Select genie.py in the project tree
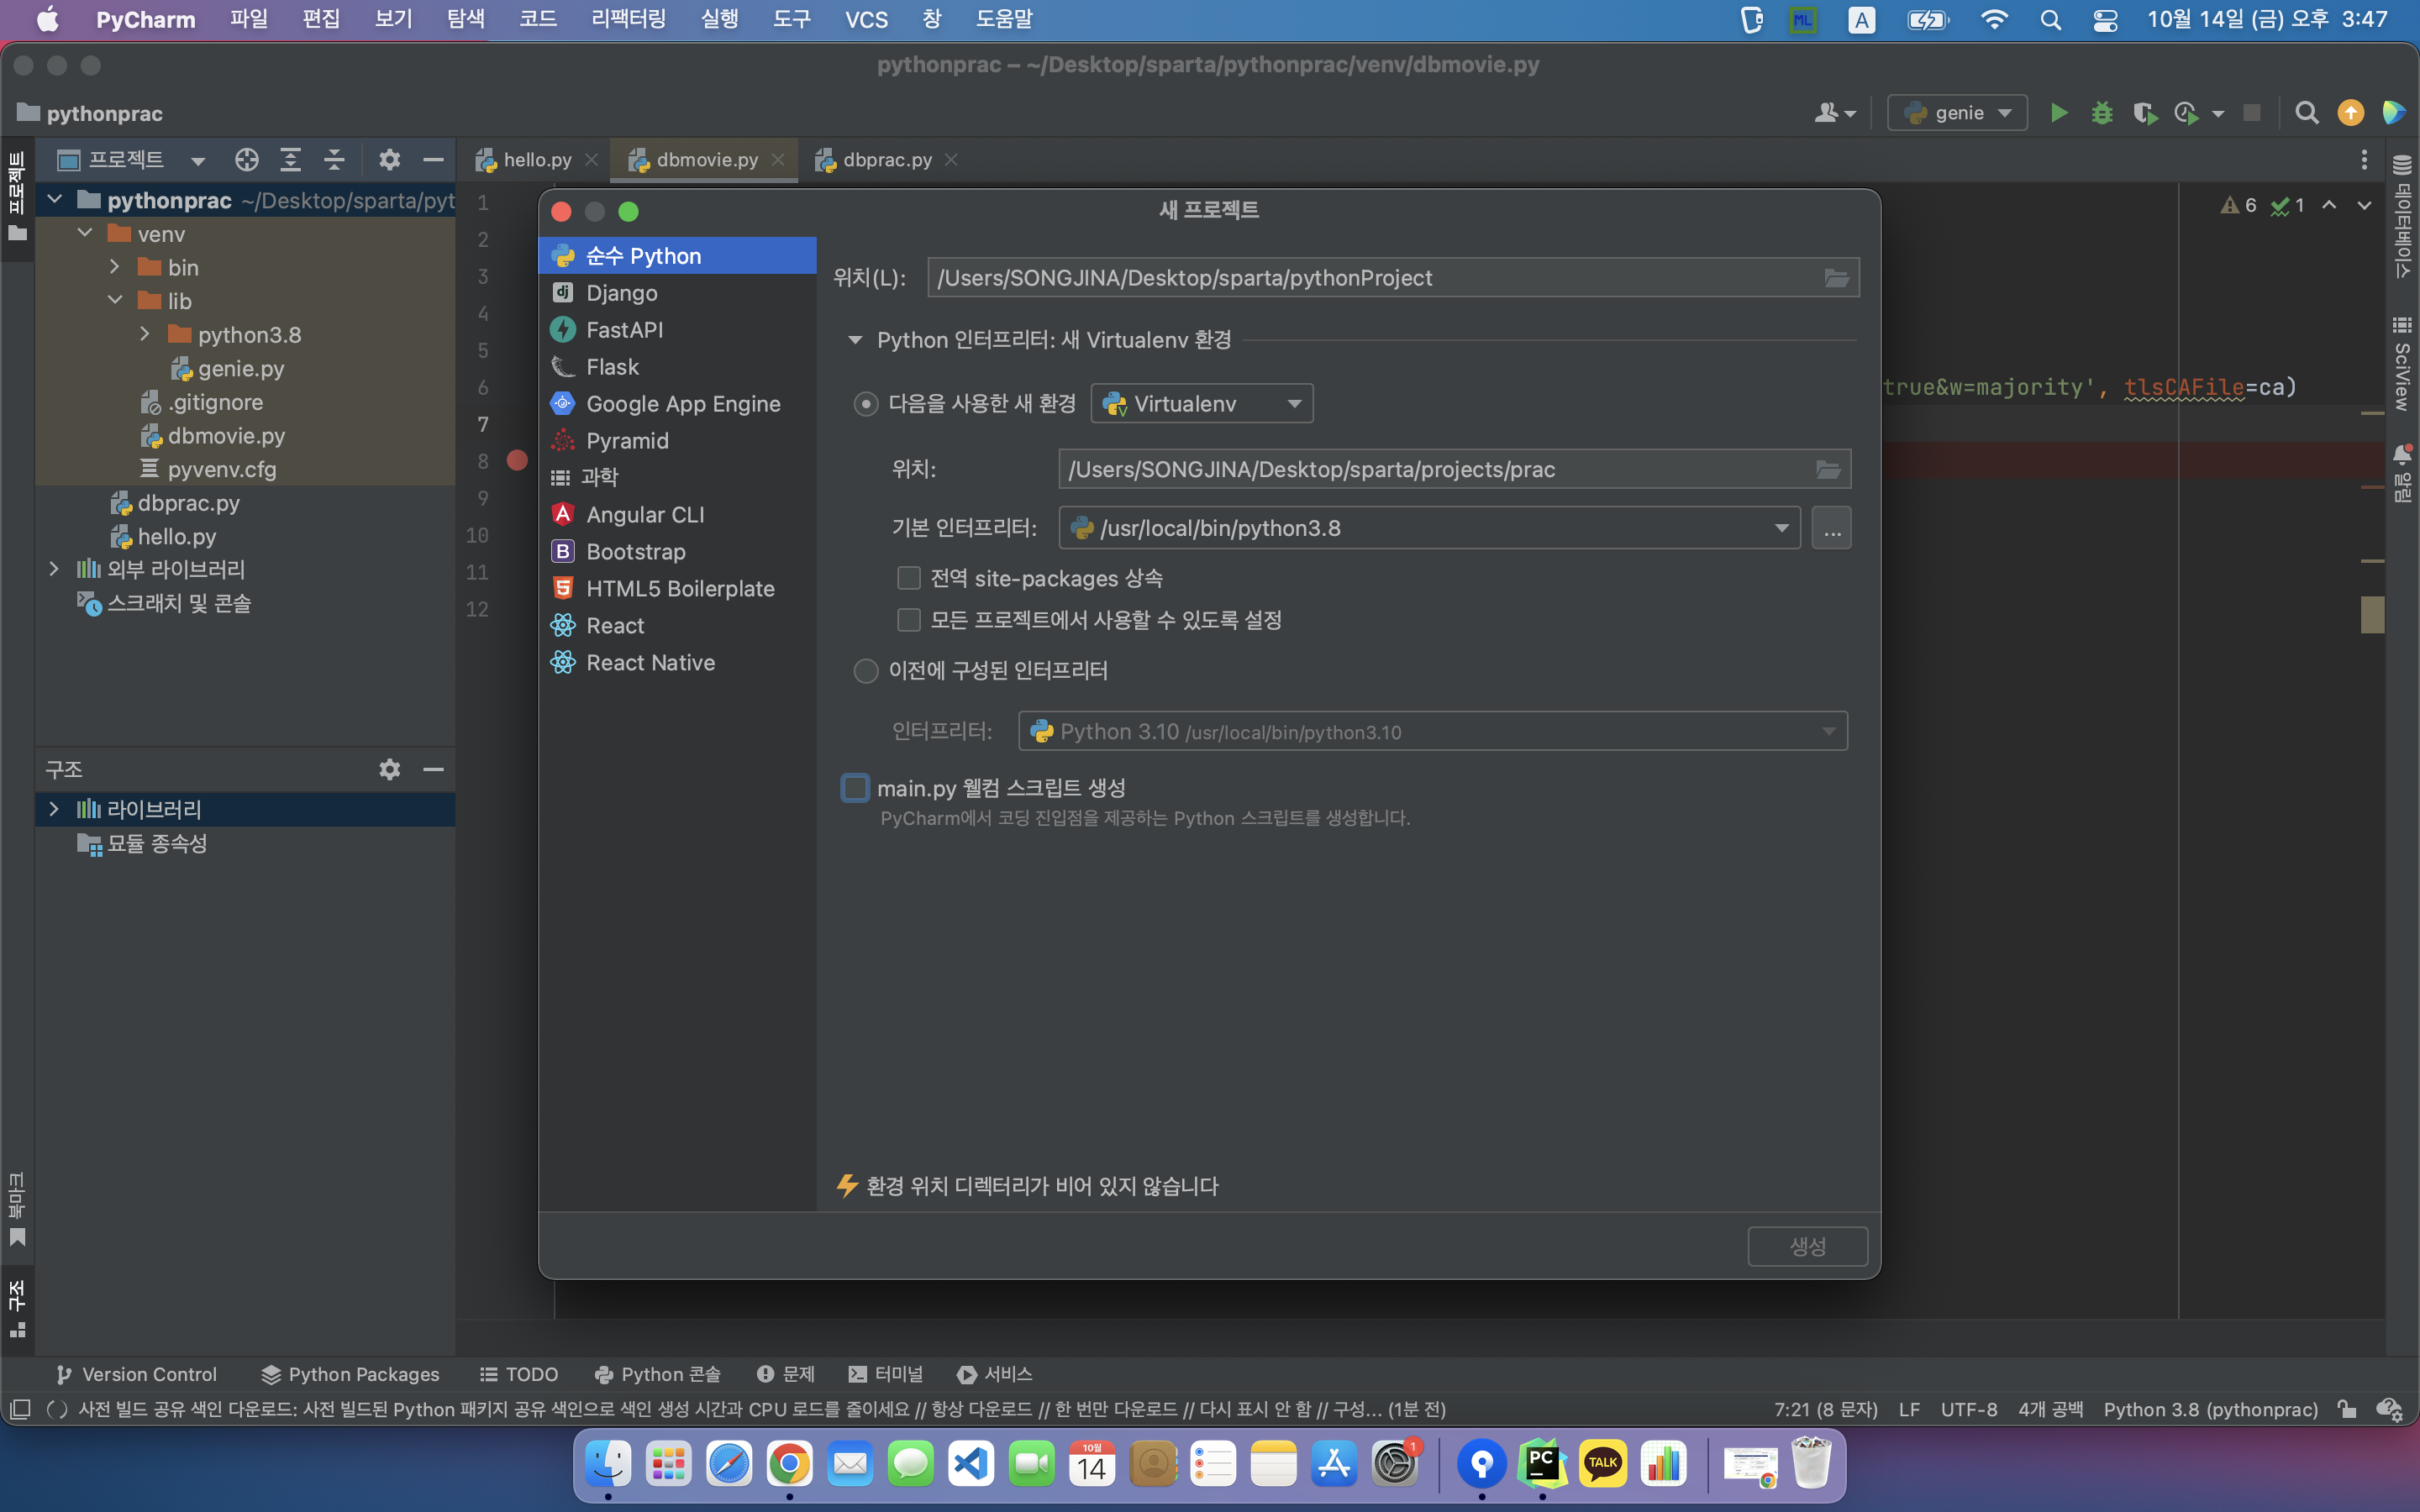The height and width of the screenshot is (1512, 2420). tap(240, 368)
